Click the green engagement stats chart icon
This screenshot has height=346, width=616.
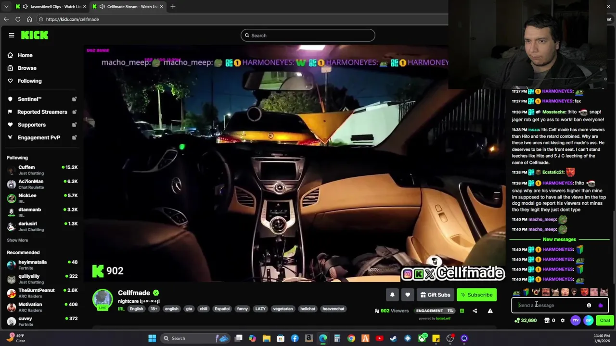tap(462, 311)
